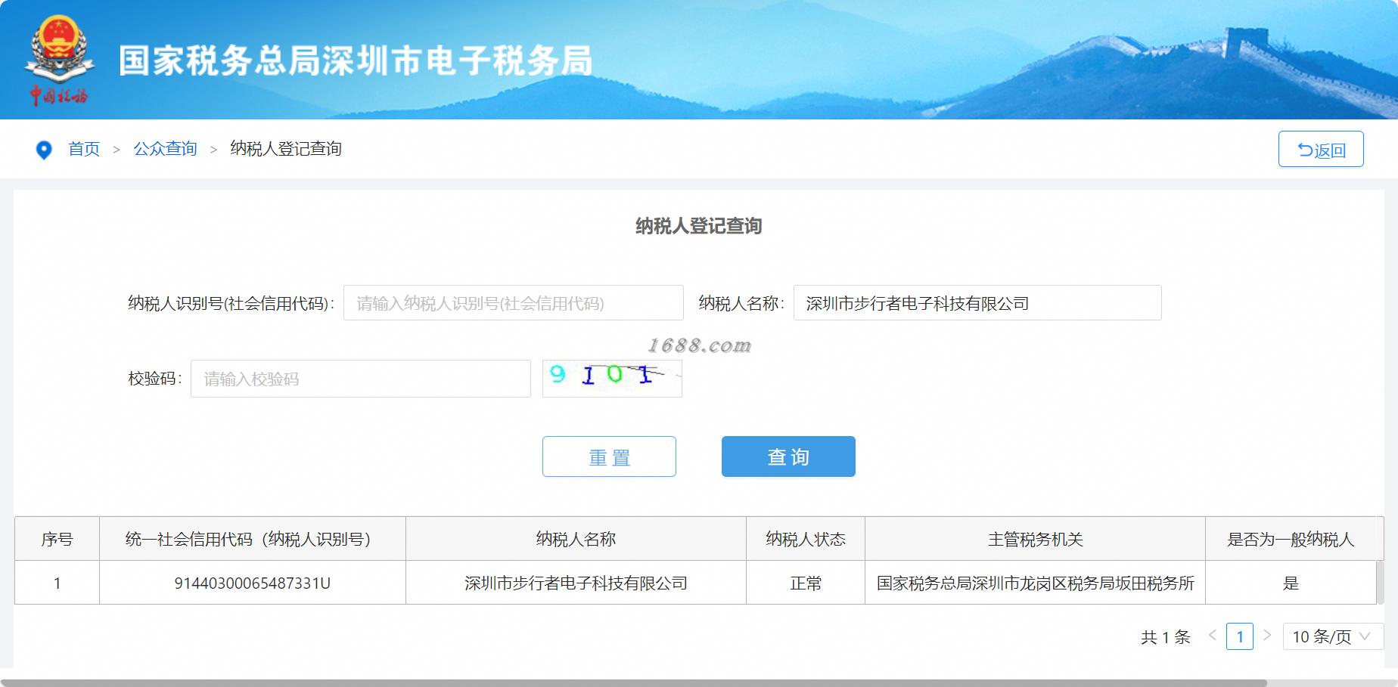1398x687 pixels.
Task: Open the 10 条/页 page size dropdown
Action: pyautogui.click(x=1333, y=636)
